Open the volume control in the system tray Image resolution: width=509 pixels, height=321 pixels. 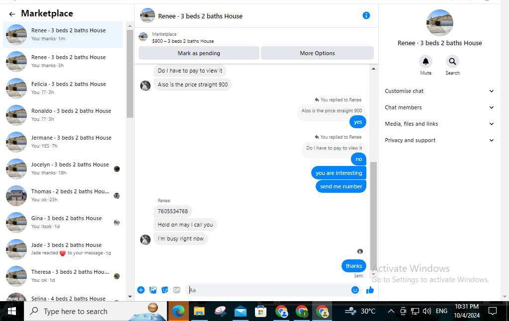[427, 311]
